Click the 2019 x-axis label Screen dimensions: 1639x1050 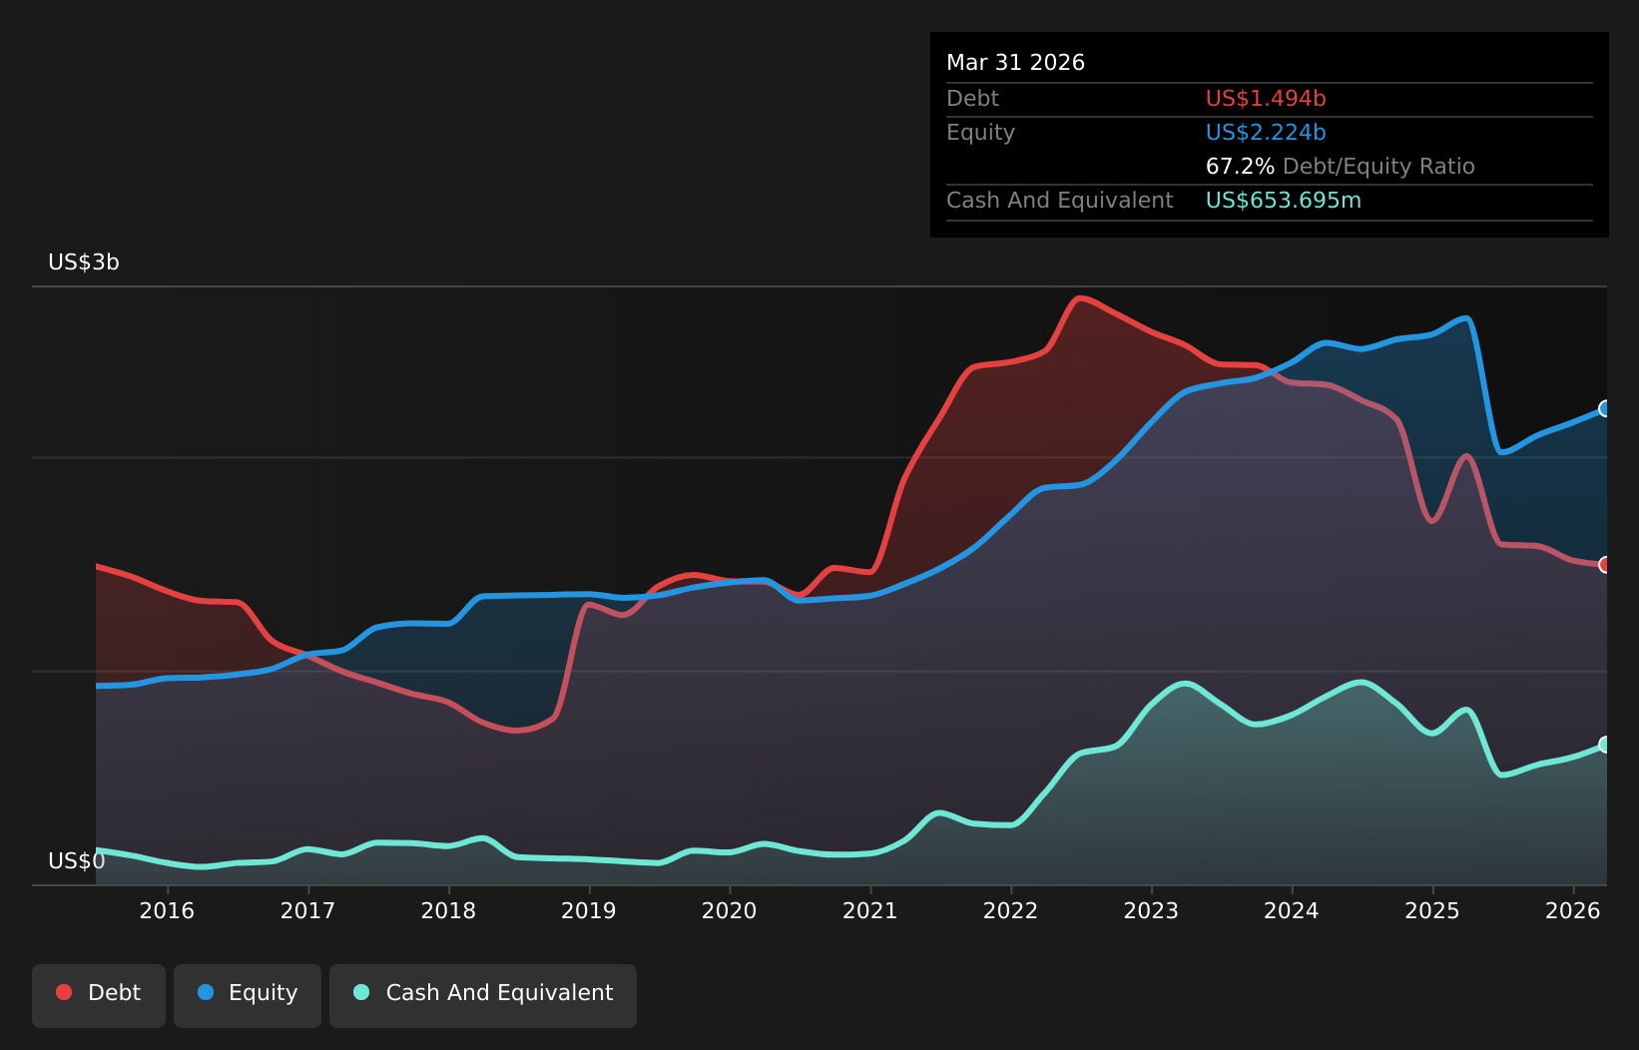tap(589, 910)
